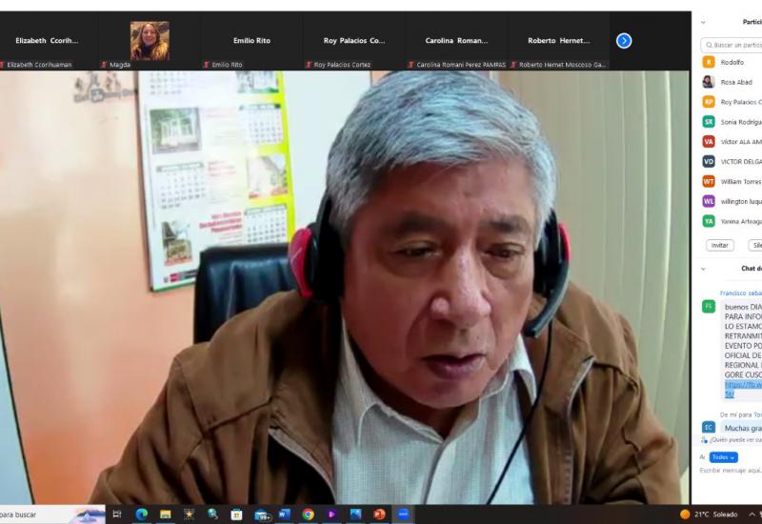The width and height of the screenshot is (762, 524).
Task: Collapse the Chat panel chevron
Action: coord(703,269)
